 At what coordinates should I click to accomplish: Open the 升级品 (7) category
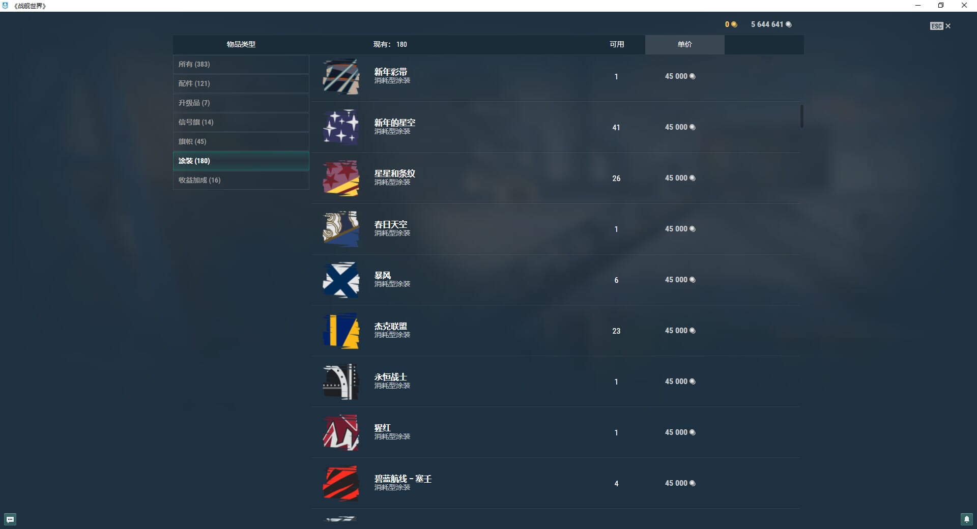pyautogui.click(x=241, y=103)
